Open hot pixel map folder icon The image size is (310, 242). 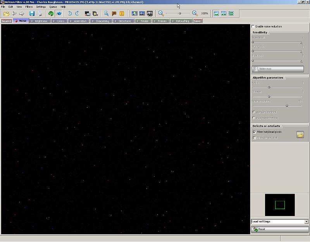[x=300, y=134]
